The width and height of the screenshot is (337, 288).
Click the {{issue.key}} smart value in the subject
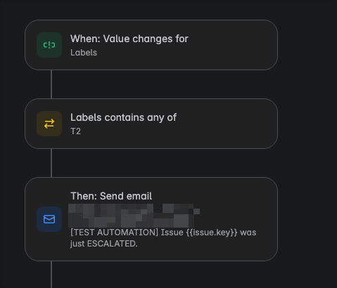click(212, 233)
